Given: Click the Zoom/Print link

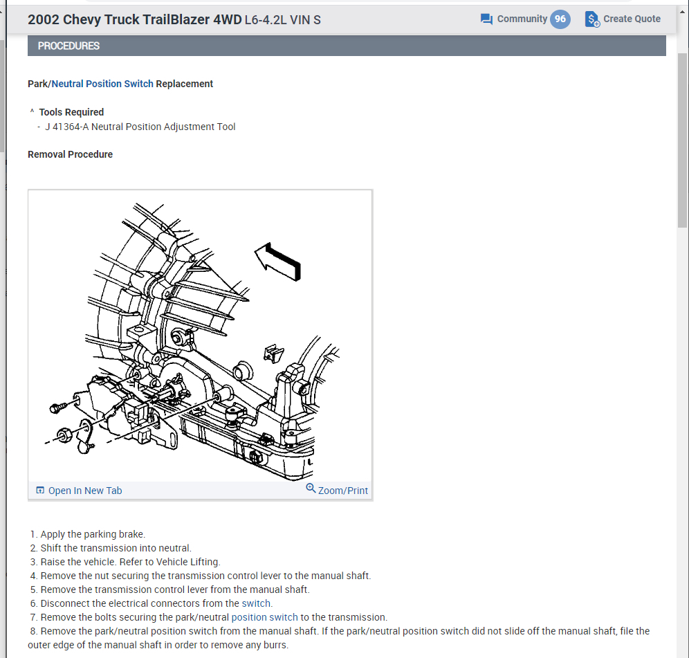Looking at the screenshot, I should coord(342,491).
